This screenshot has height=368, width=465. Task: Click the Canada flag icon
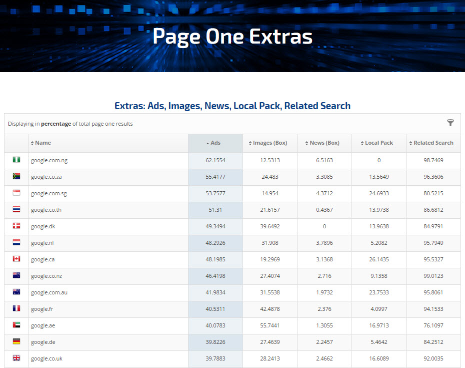[x=16, y=259]
